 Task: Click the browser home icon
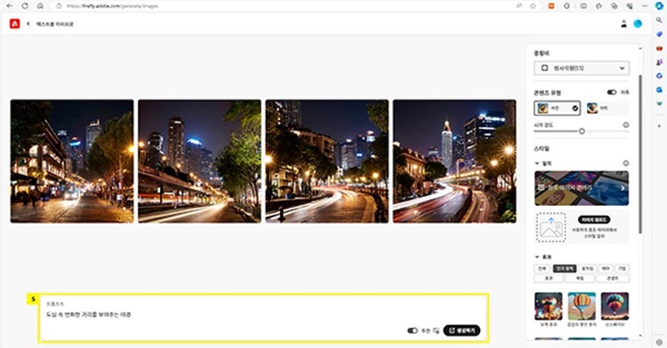point(40,6)
